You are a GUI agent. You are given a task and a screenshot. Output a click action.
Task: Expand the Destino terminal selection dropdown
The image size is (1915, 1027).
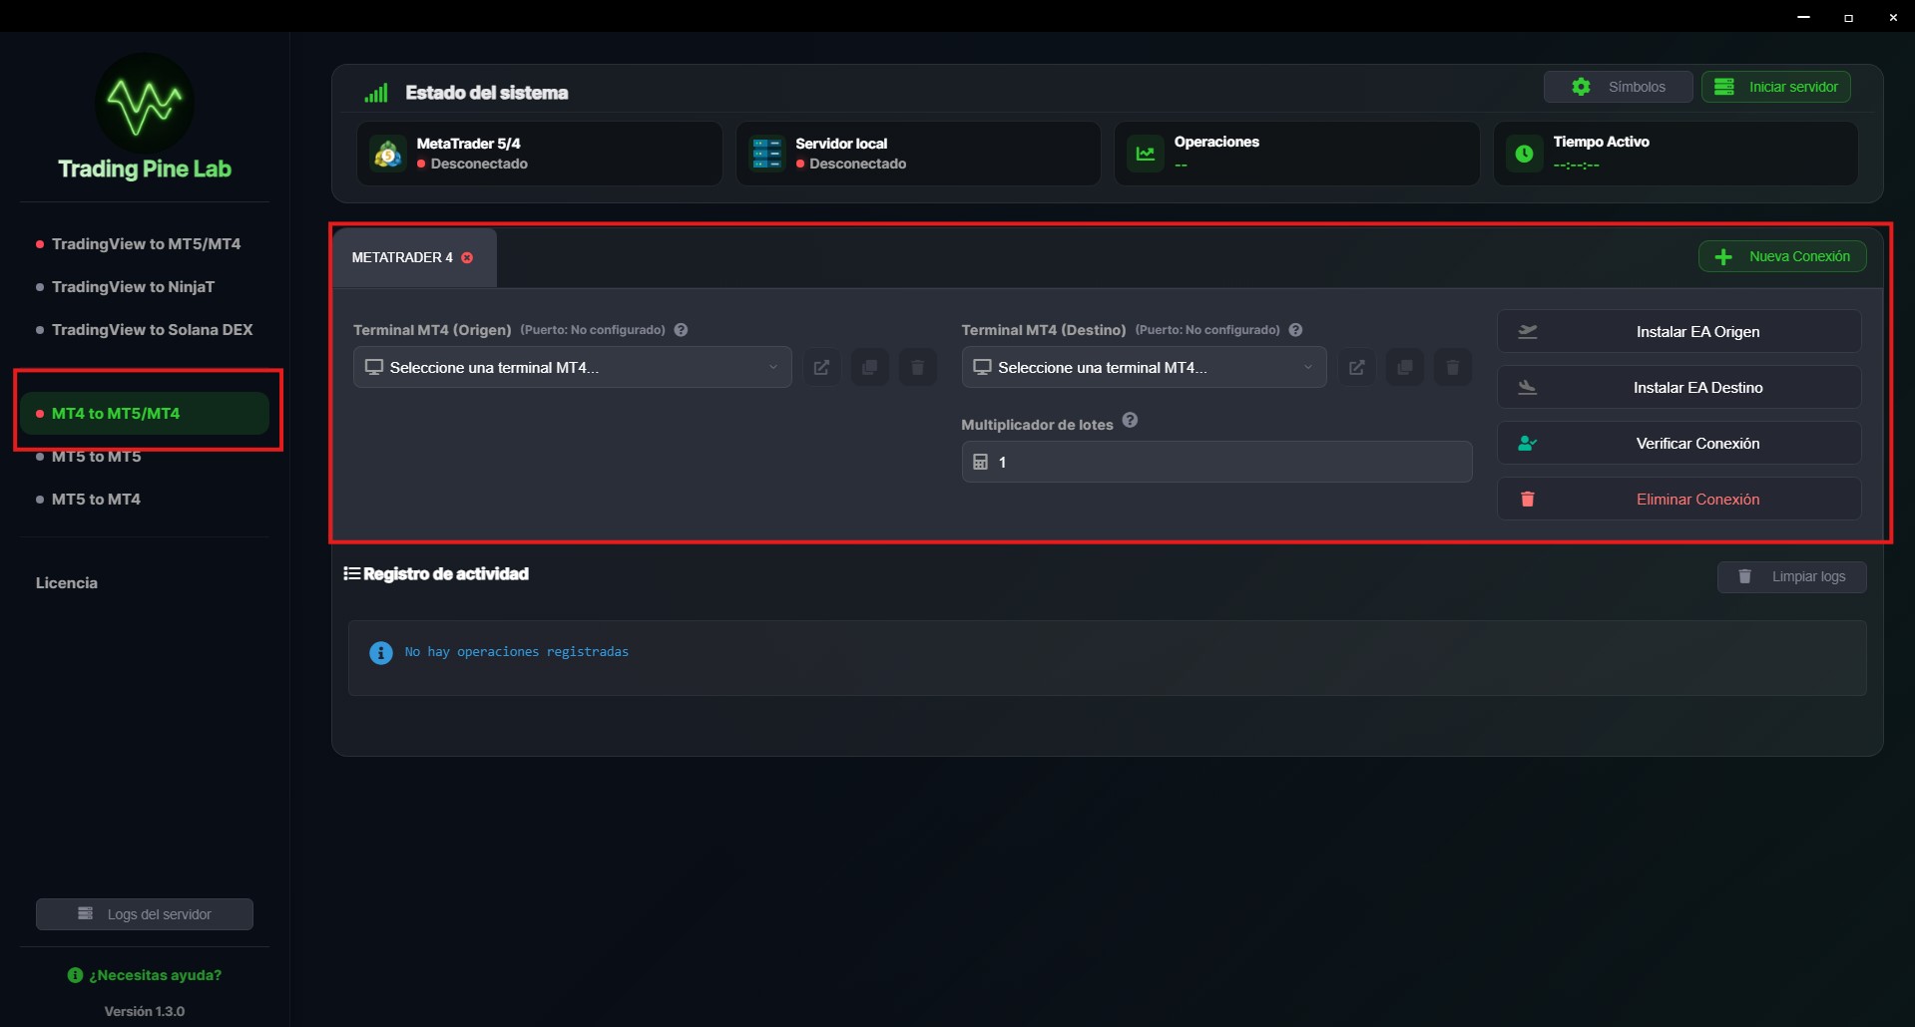click(x=1144, y=367)
